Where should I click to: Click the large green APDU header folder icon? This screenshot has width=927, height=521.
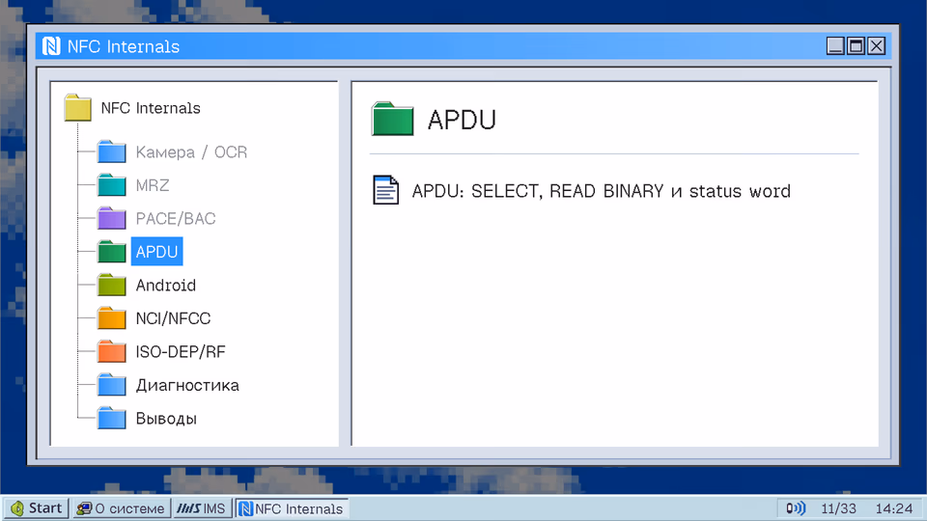393,120
